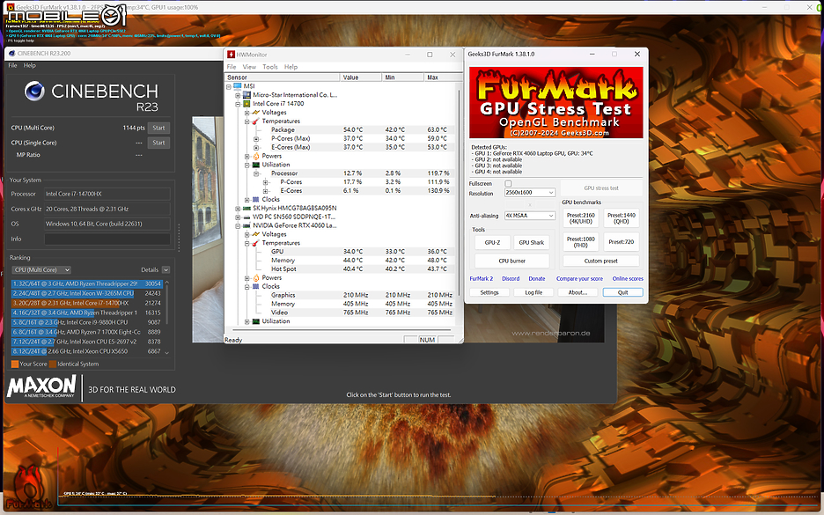
Task: Run Preset:1080 (FHD) benchmark
Action: pos(581,242)
